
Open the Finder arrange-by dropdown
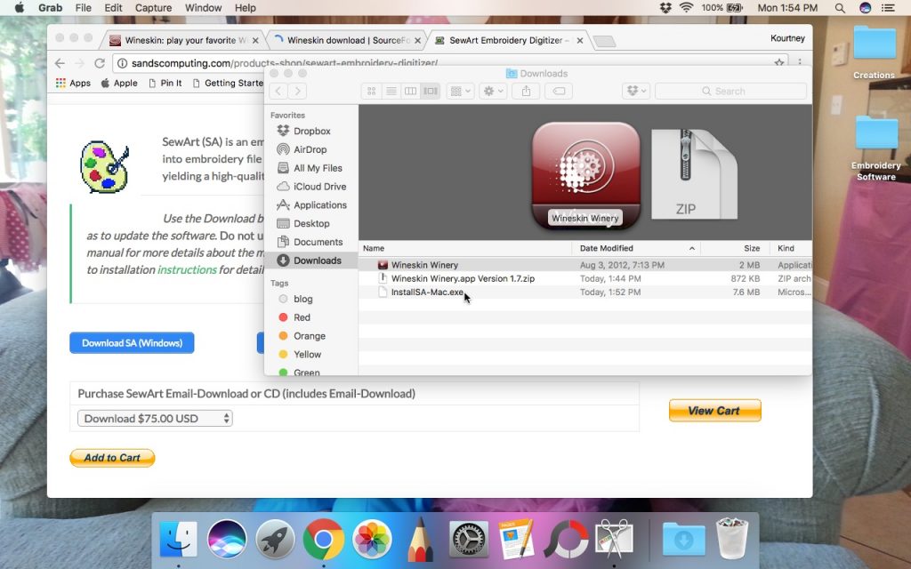(460, 92)
